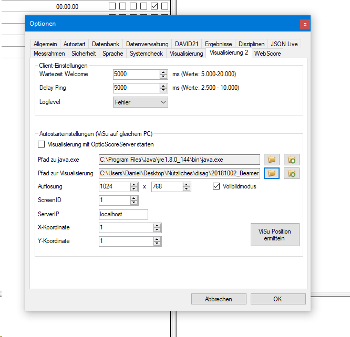The image size is (350, 337).
Task: Close the Optionen dialog
Action: point(305,24)
